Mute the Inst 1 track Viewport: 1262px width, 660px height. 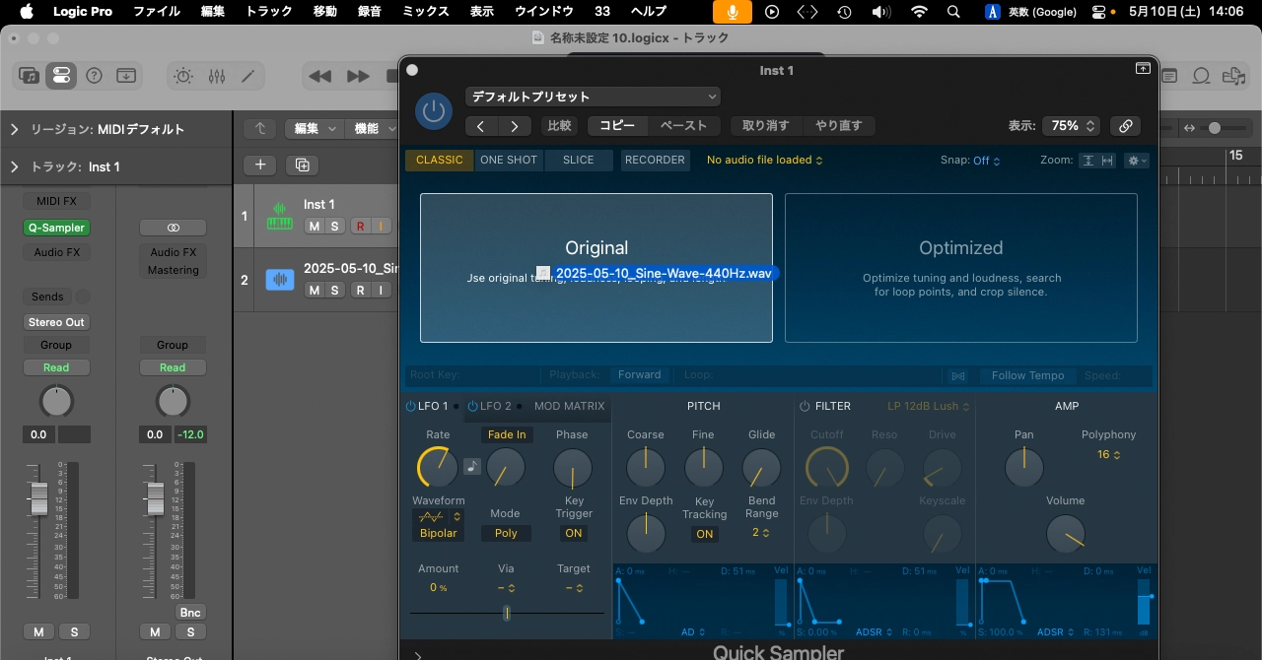[314, 227]
